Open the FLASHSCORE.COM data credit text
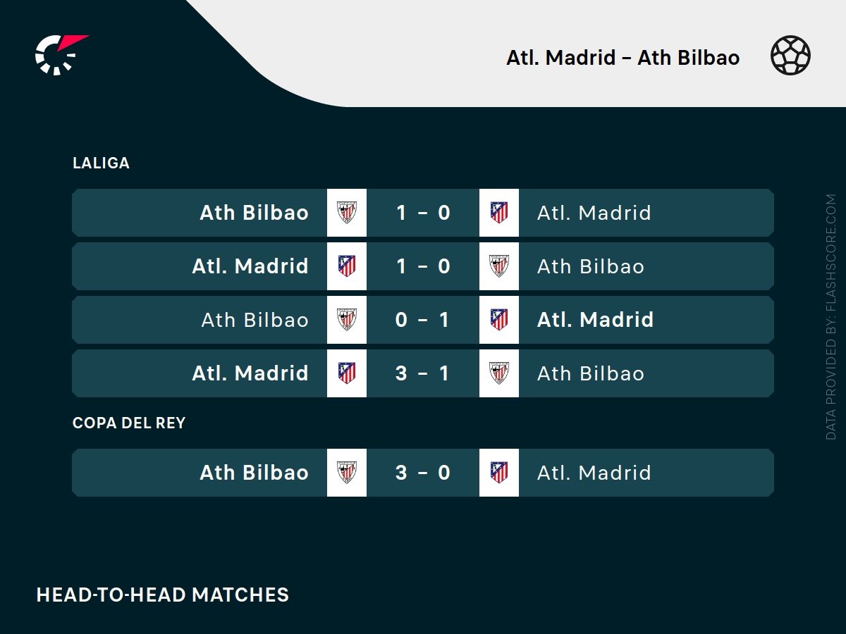This screenshot has height=634, width=846. click(x=831, y=317)
